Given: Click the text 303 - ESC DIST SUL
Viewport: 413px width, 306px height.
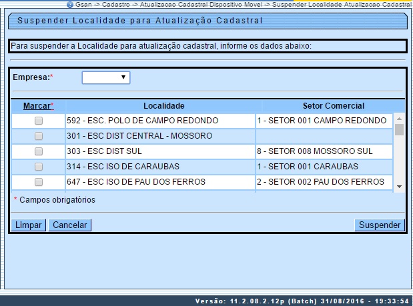Looking at the screenshot, I should [x=104, y=151].
